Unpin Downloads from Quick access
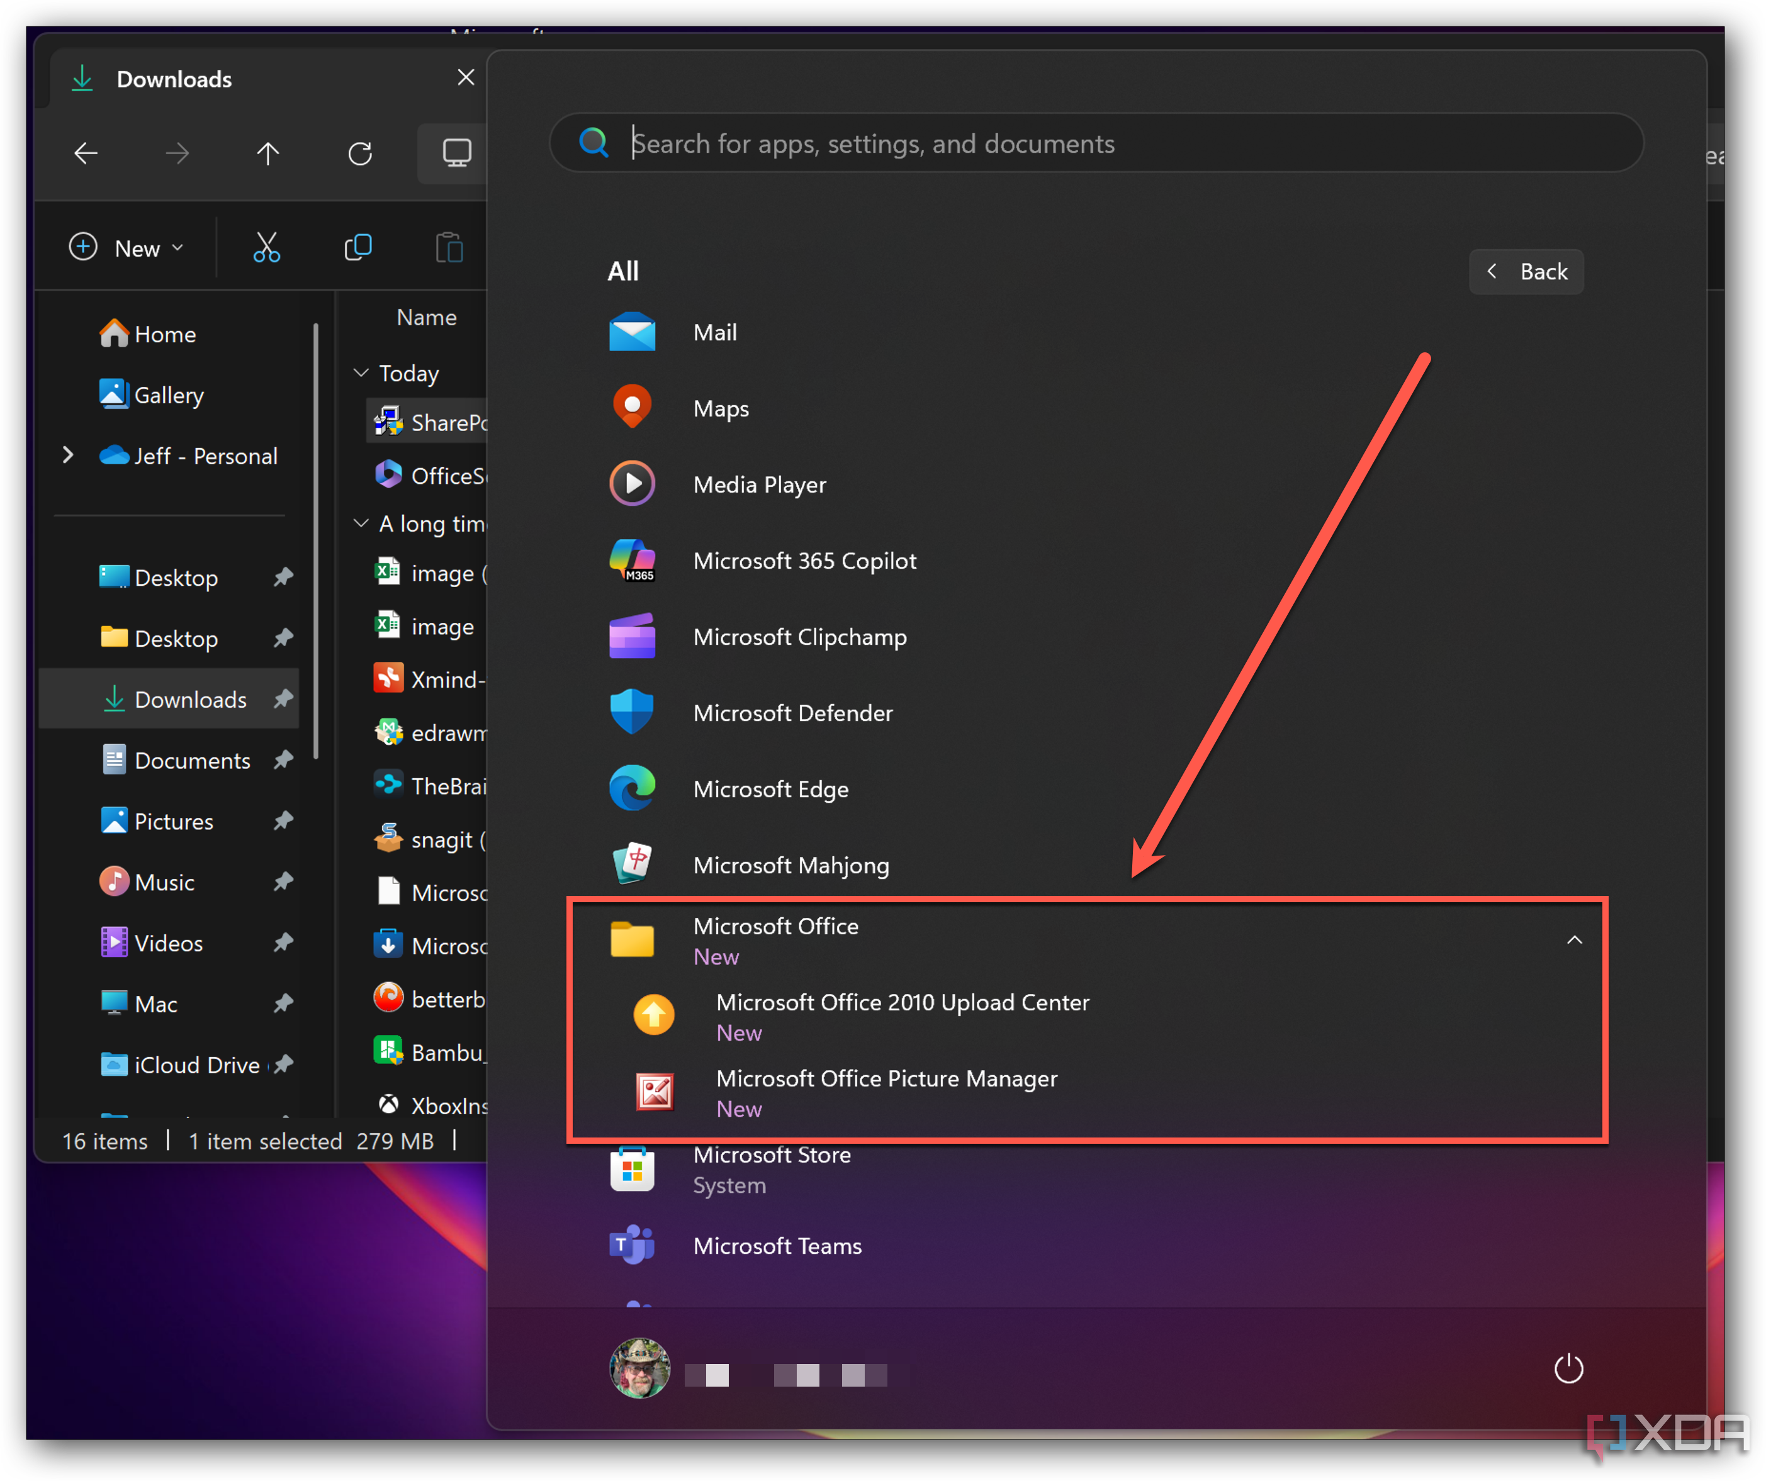The height and width of the screenshot is (1481, 1766). coord(283,700)
